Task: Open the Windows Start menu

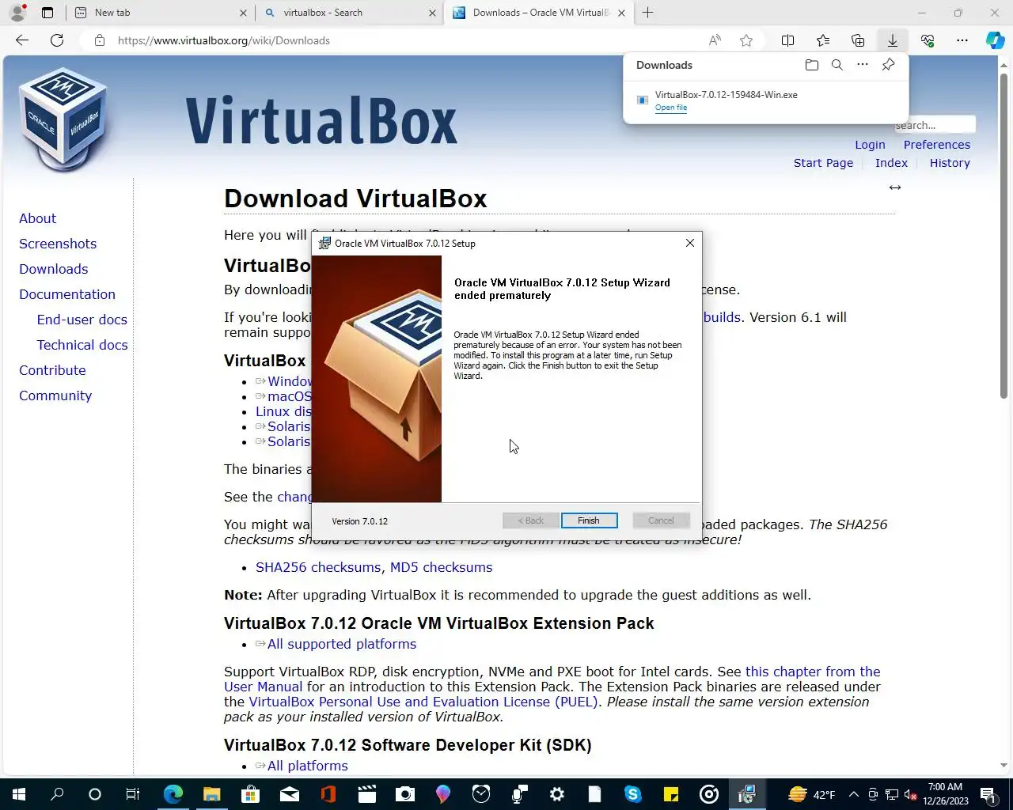Action: tap(19, 794)
